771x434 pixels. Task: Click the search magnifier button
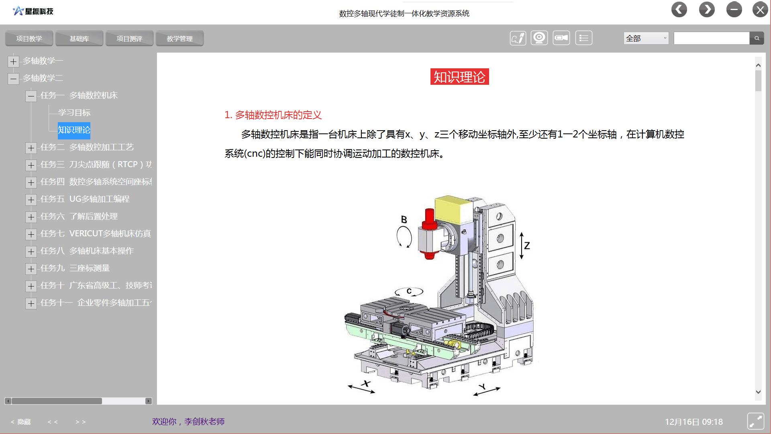757,38
